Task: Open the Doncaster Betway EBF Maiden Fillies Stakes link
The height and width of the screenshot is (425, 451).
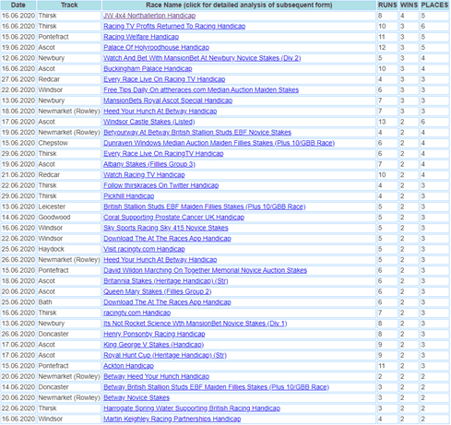Action: click(x=217, y=387)
